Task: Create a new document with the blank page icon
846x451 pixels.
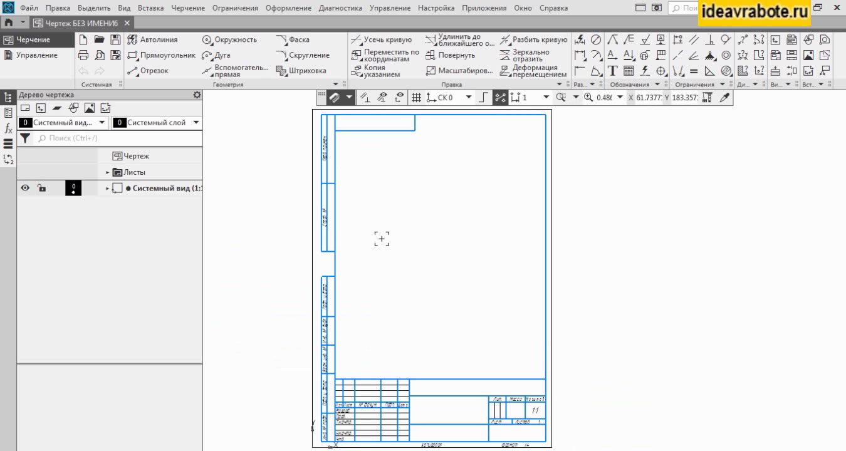Action: [83, 39]
